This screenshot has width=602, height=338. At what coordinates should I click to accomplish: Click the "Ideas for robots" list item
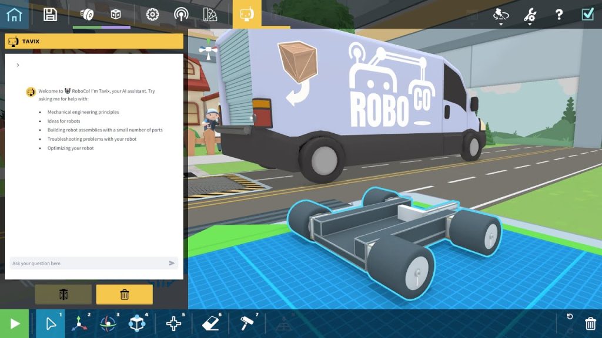[x=63, y=121]
